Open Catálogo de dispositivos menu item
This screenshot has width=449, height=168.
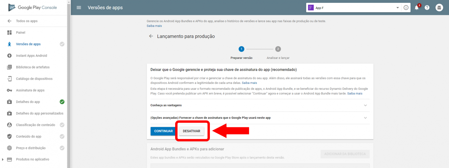(34, 79)
